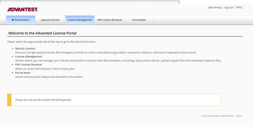This screenshot has width=253, height=130.
Task: Open the Portal News tab
Action: click(x=139, y=20)
